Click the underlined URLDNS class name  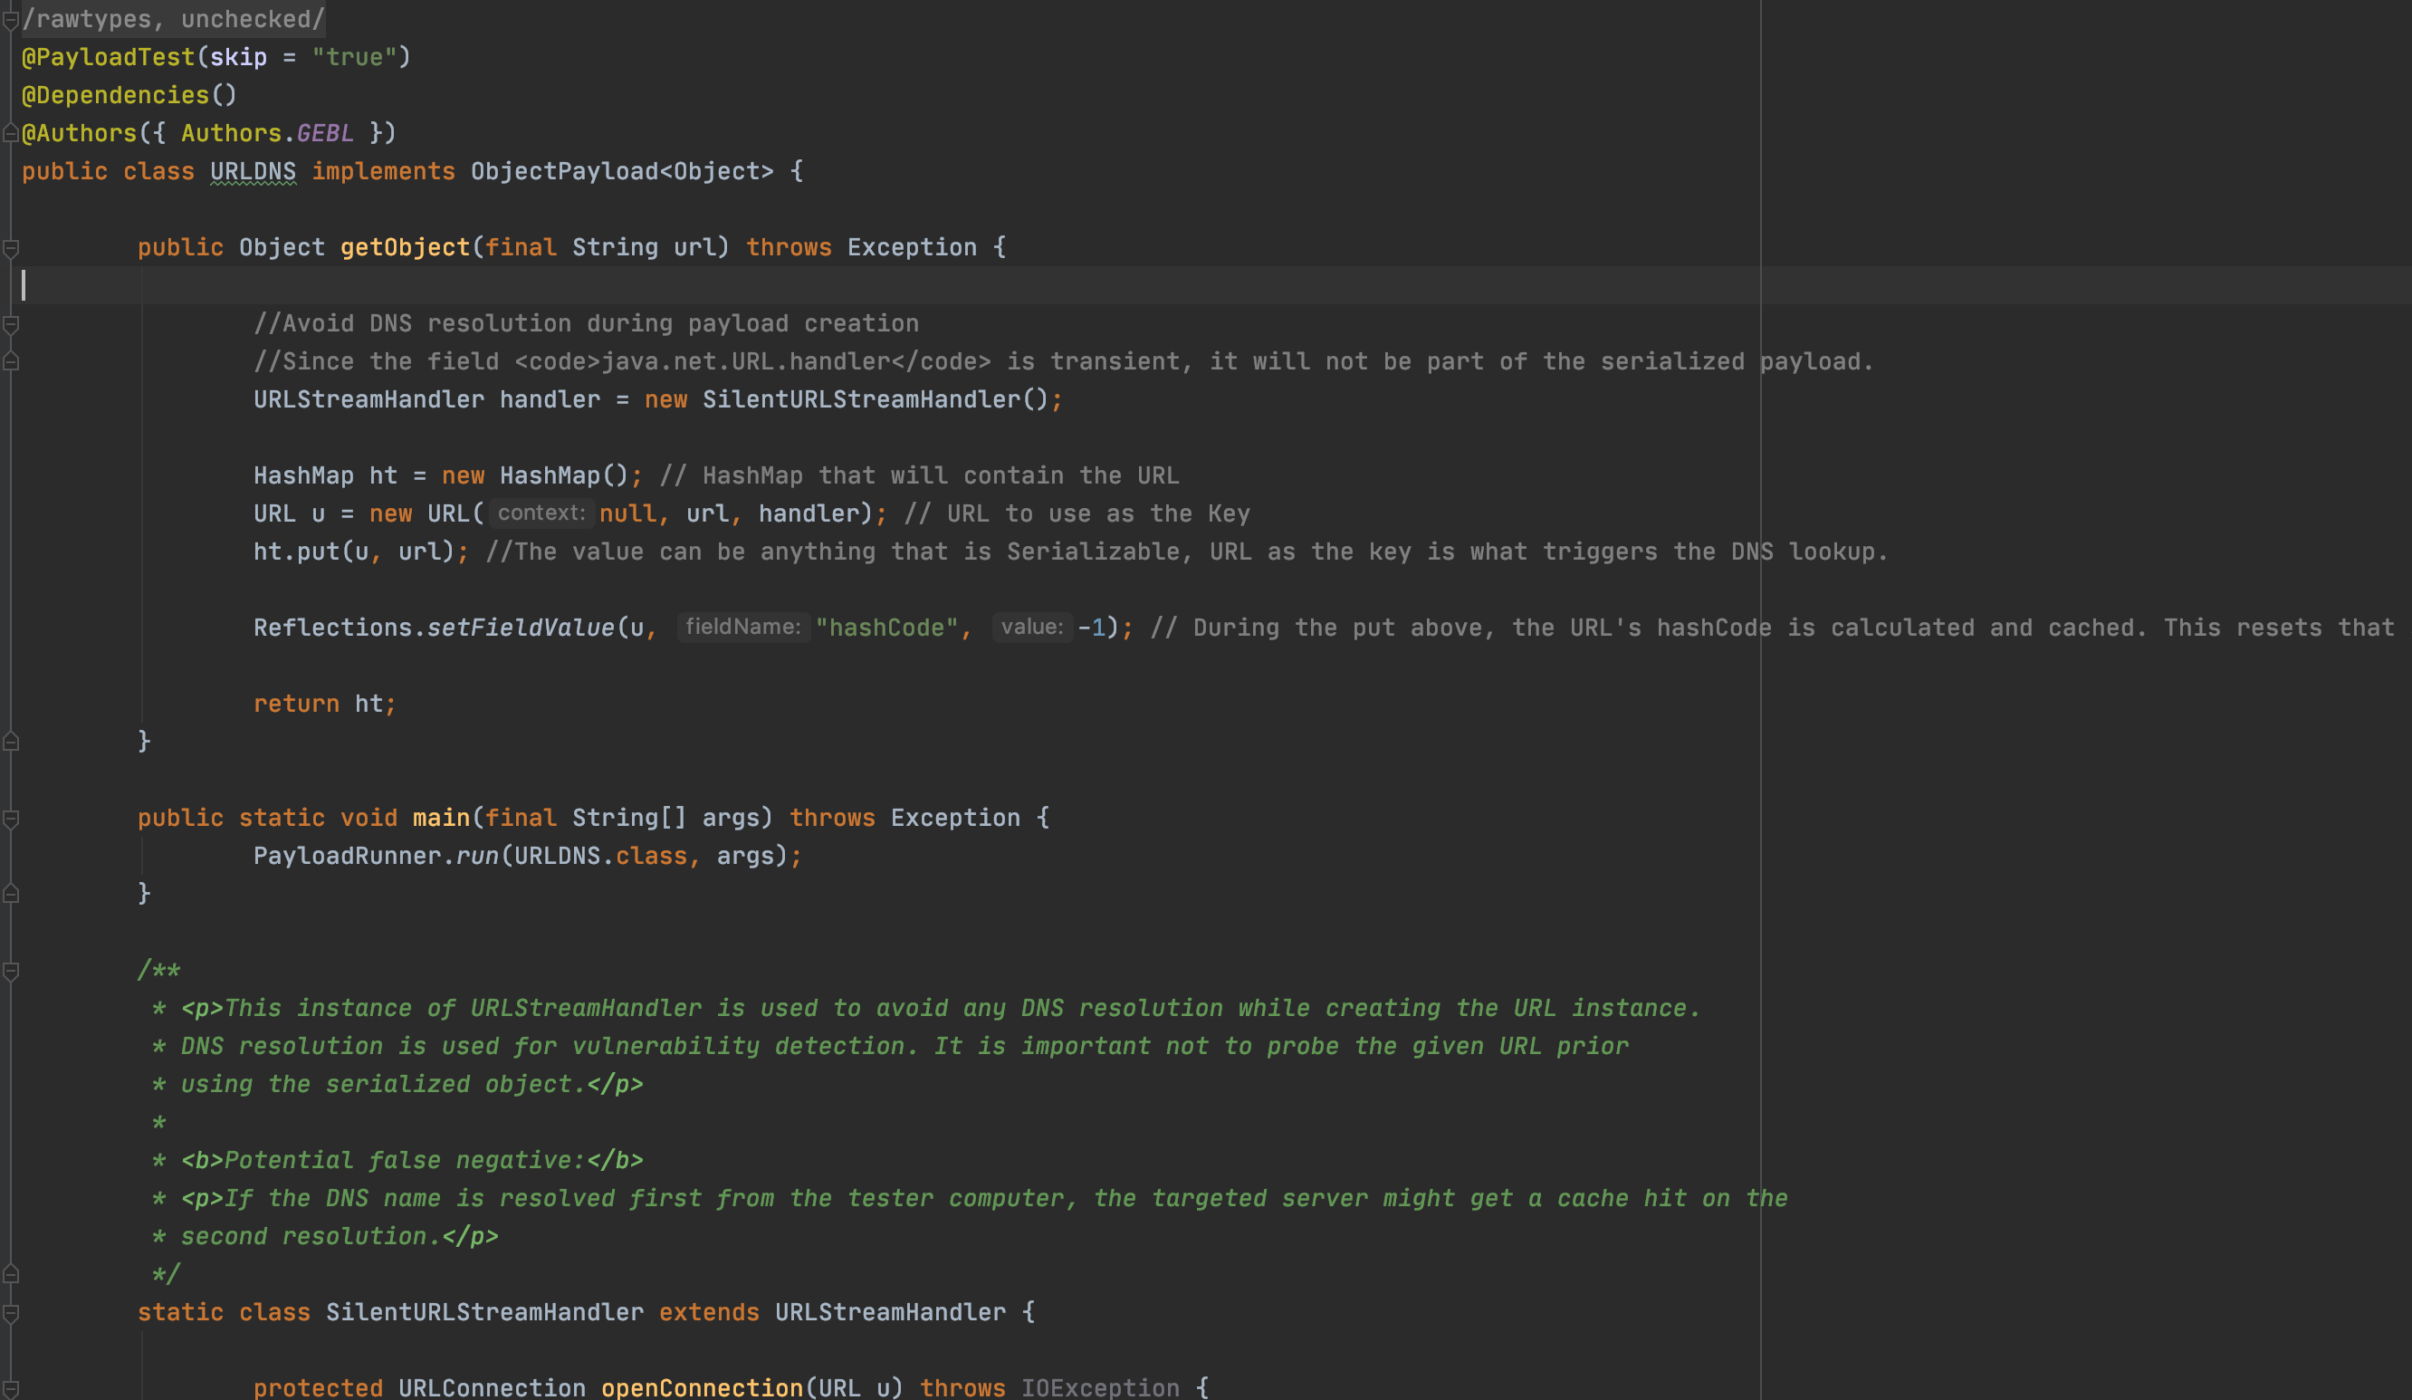tap(253, 171)
